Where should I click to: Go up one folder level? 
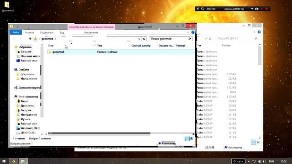[30, 39]
